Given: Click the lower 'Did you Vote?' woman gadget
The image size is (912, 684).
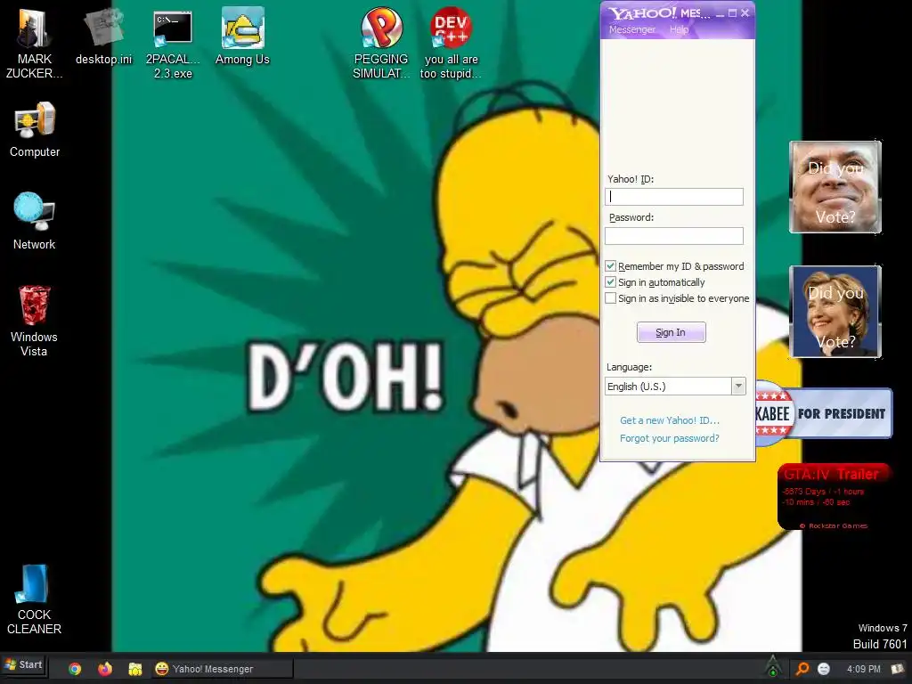Looking at the screenshot, I should pyautogui.click(x=835, y=312).
